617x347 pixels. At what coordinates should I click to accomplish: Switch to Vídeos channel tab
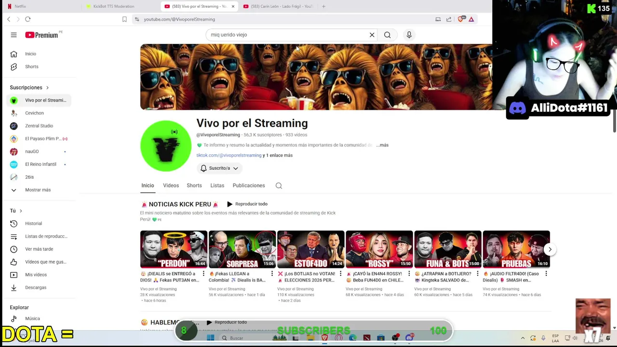171,186
